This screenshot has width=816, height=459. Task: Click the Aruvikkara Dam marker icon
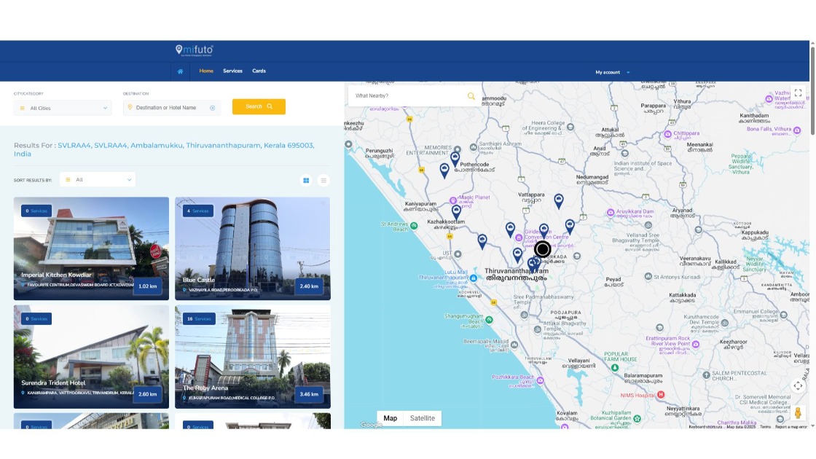click(611, 212)
